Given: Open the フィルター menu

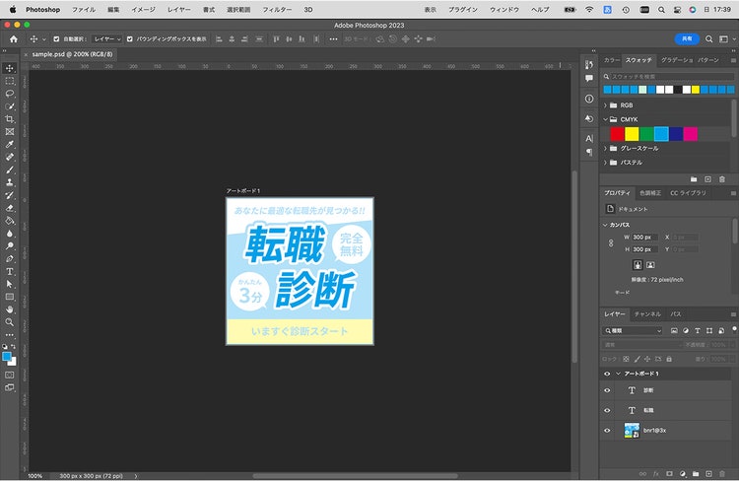Looking at the screenshot, I should tap(277, 10).
